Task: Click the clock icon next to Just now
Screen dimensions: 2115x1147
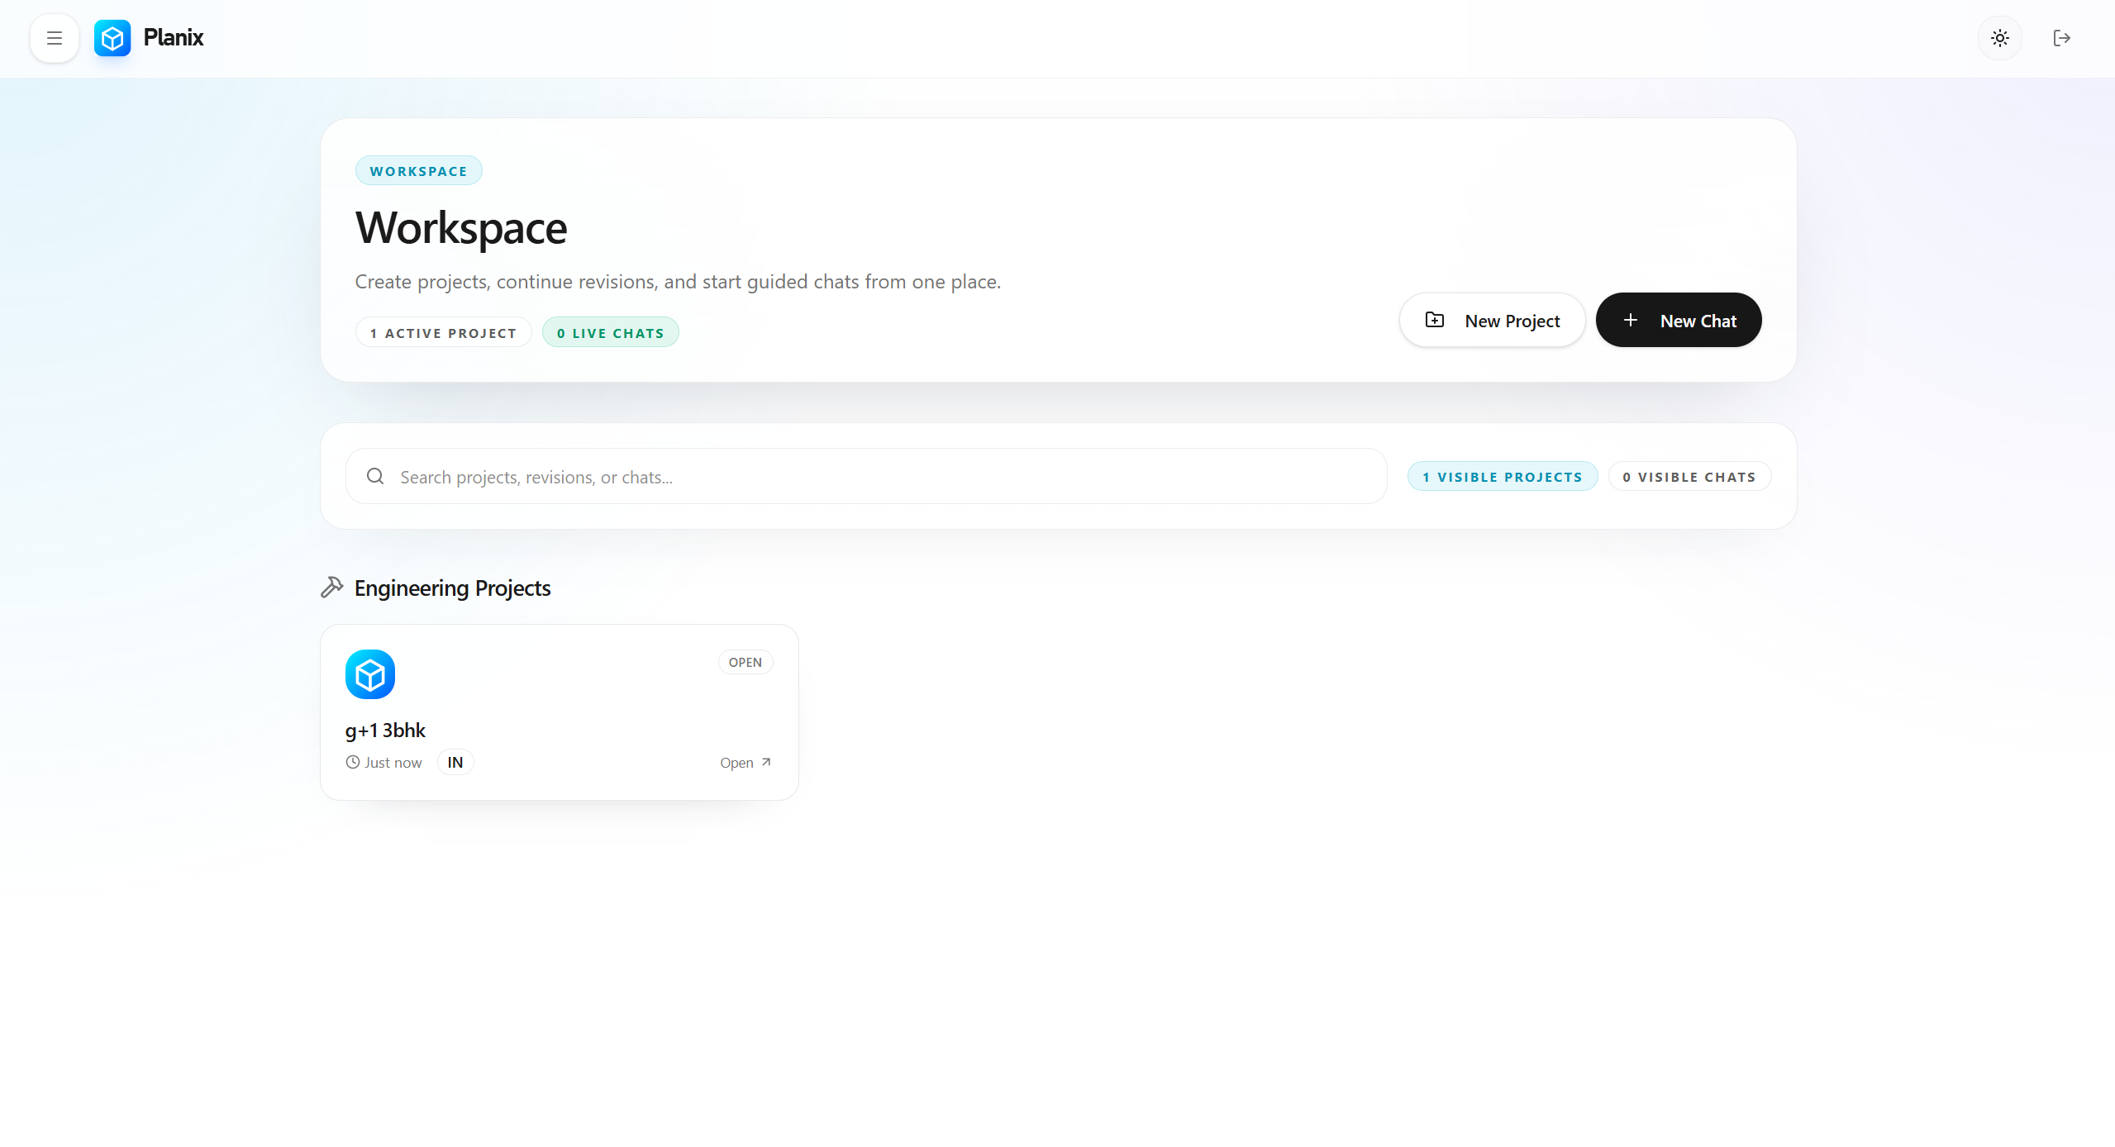Action: [x=353, y=763]
